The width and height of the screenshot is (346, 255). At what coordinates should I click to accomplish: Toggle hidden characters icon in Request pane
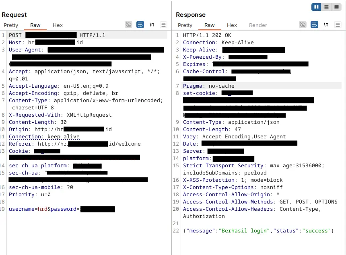tap(128, 25)
